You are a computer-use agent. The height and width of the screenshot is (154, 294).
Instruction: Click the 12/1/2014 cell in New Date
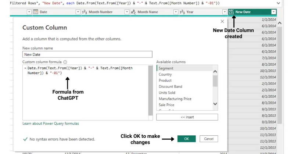pos(252,77)
